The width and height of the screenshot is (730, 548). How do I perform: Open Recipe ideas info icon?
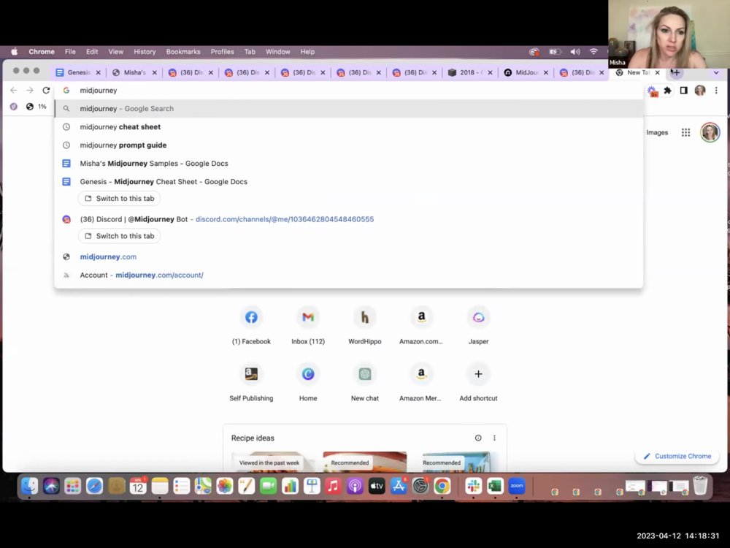[478, 438]
